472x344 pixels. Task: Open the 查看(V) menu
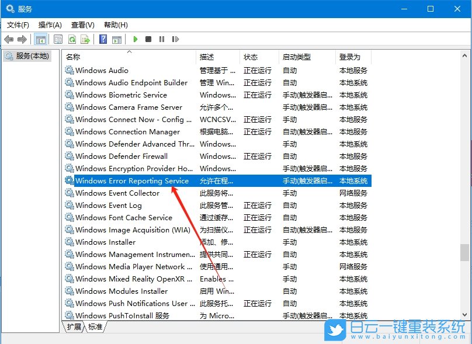tap(82, 25)
